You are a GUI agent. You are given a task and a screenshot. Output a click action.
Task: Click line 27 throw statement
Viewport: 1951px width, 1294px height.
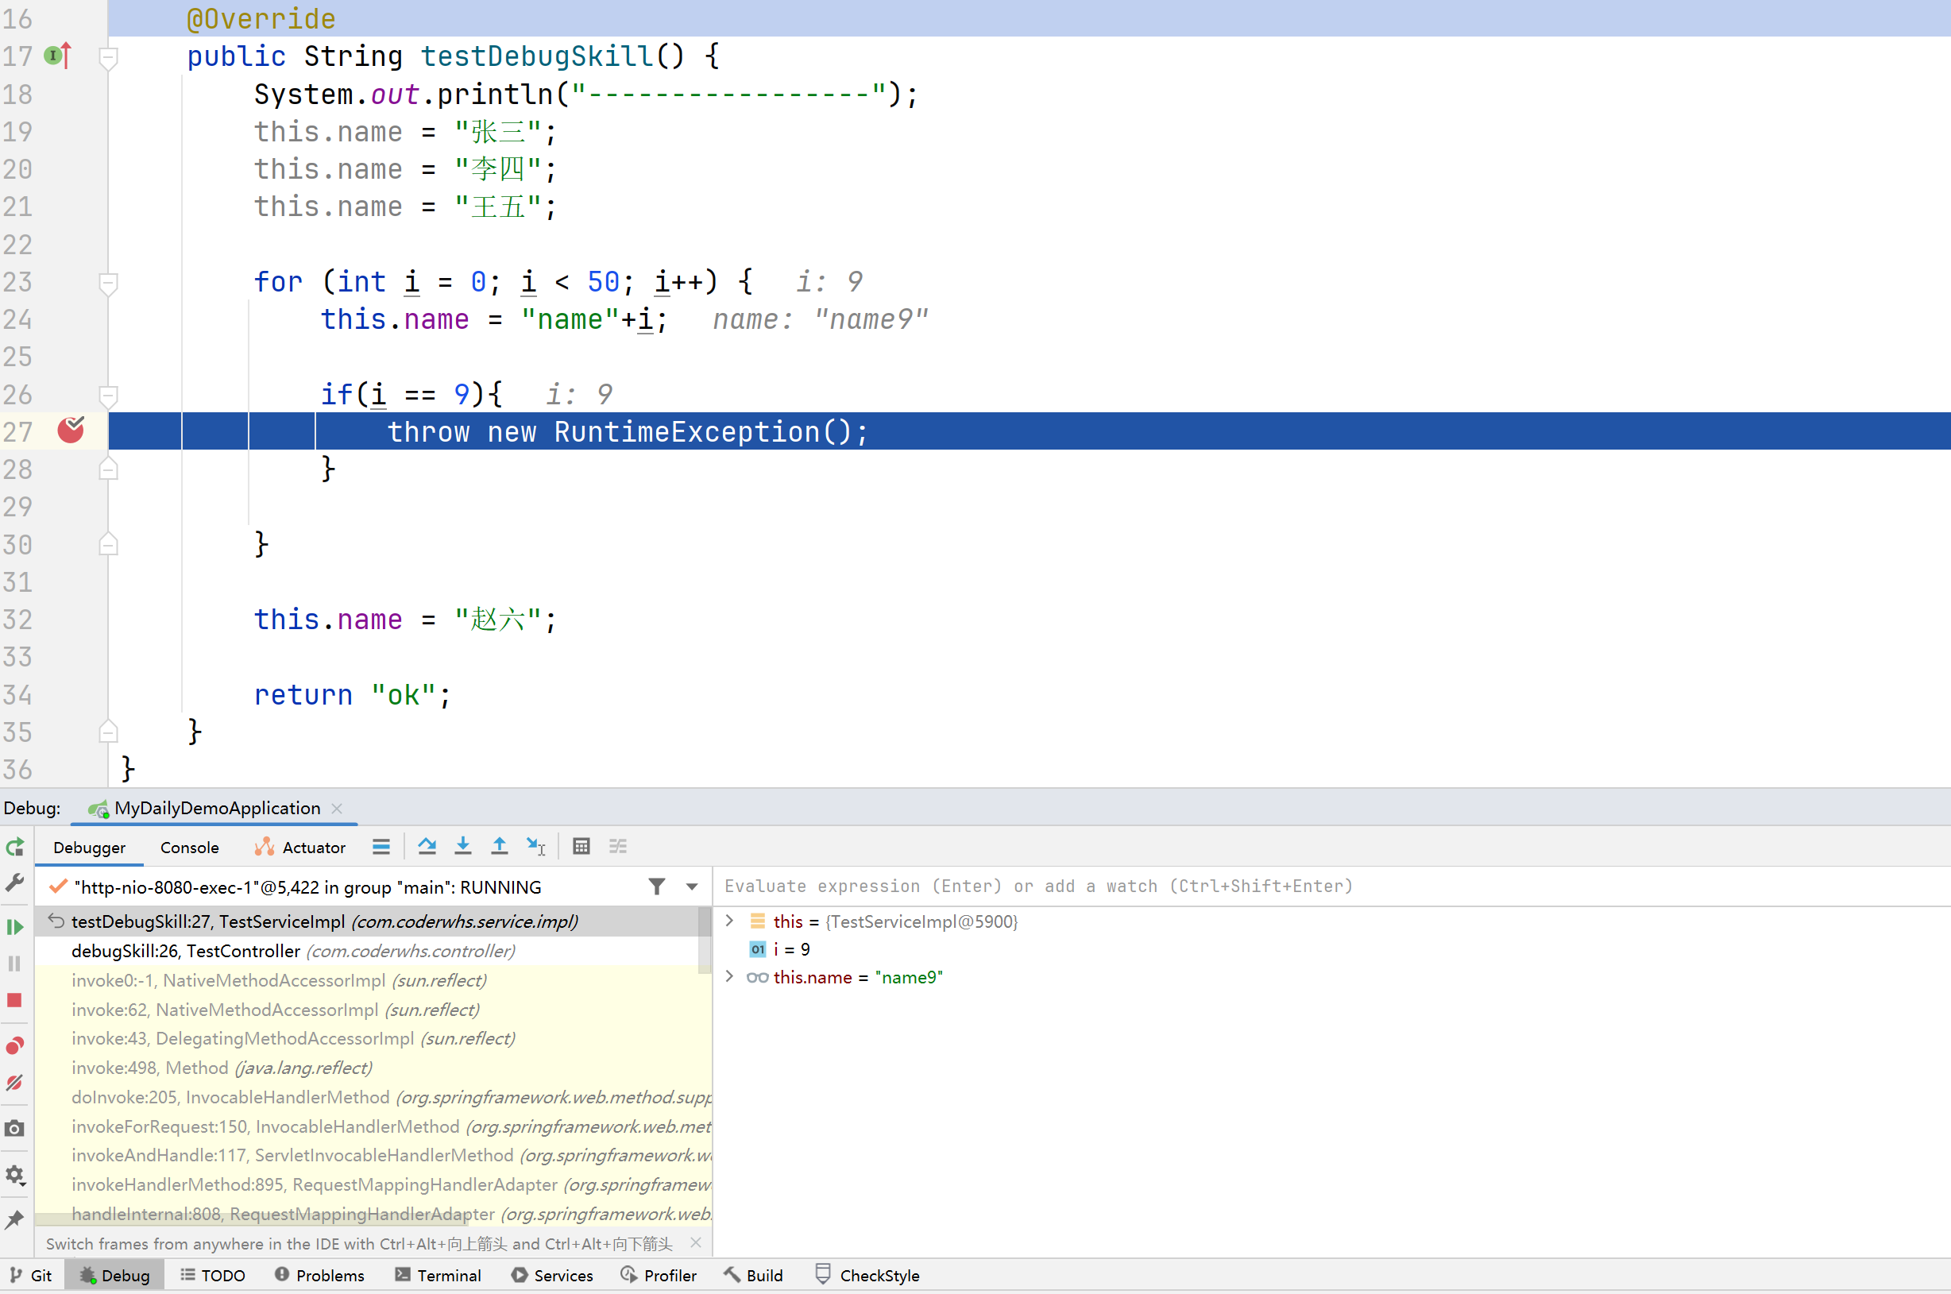pyautogui.click(x=628, y=431)
